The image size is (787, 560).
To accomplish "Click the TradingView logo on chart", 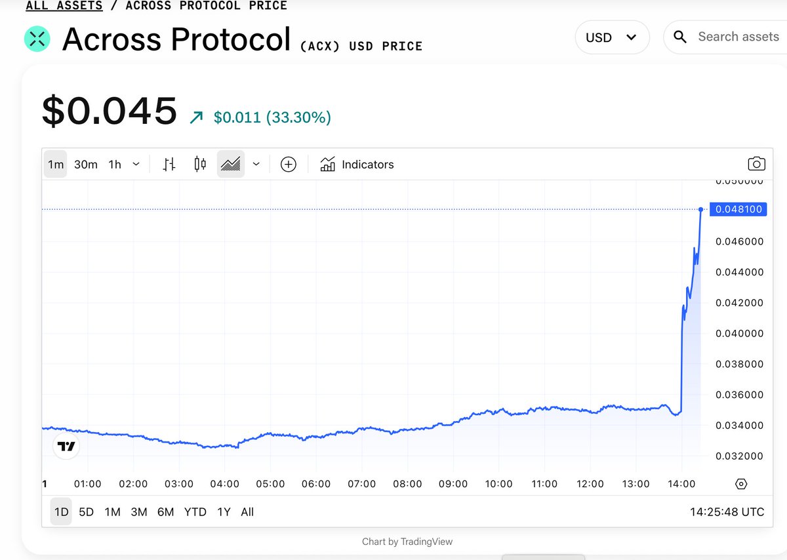I will [x=66, y=447].
